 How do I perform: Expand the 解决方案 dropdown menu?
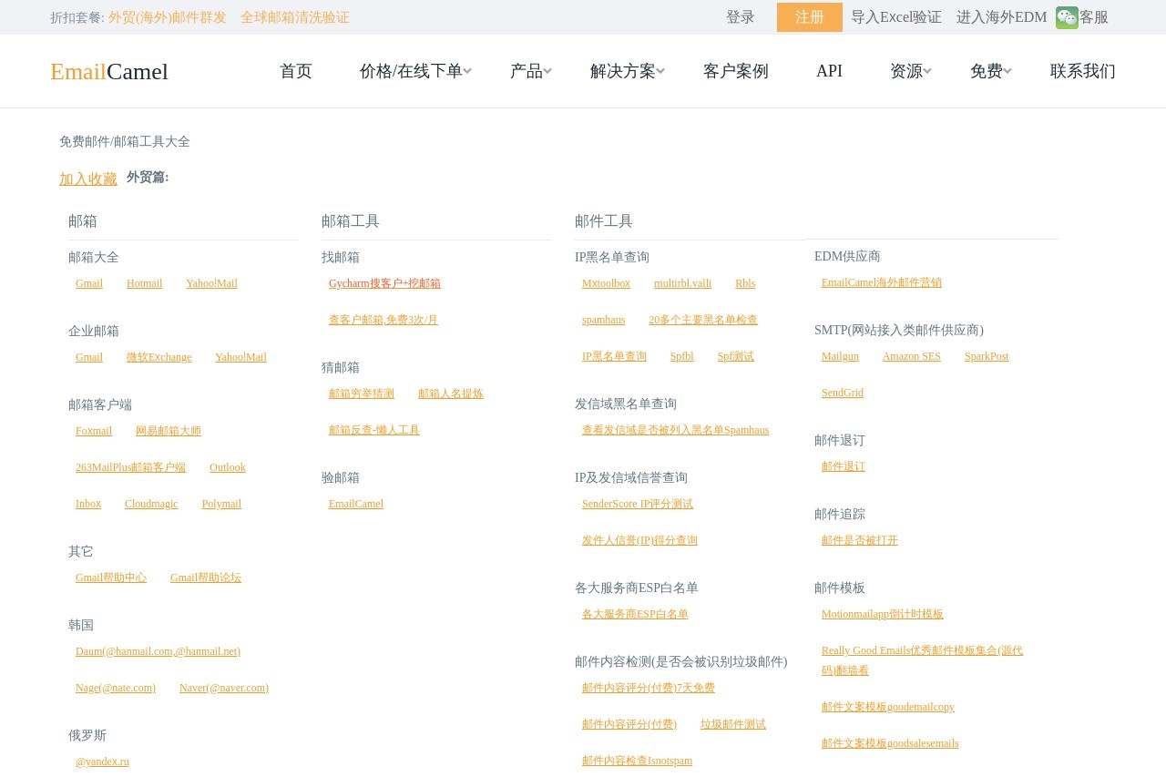[x=628, y=71]
